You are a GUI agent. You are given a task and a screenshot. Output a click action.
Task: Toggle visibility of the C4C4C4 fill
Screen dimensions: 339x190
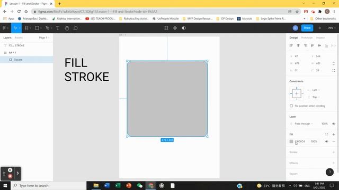[x=326, y=141]
